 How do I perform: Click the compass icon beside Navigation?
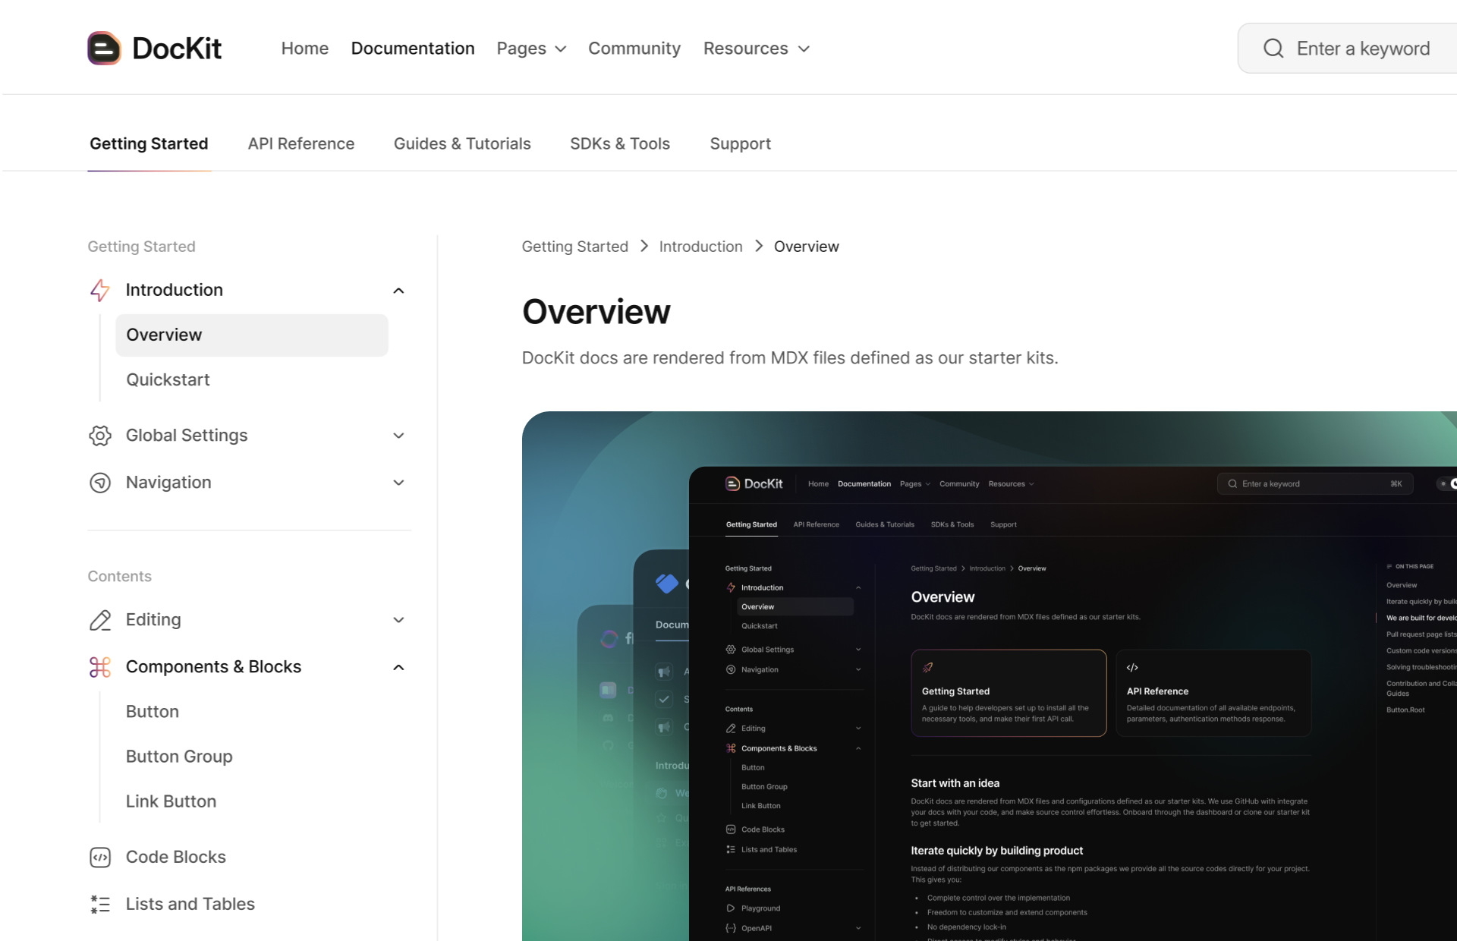[x=99, y=483]
